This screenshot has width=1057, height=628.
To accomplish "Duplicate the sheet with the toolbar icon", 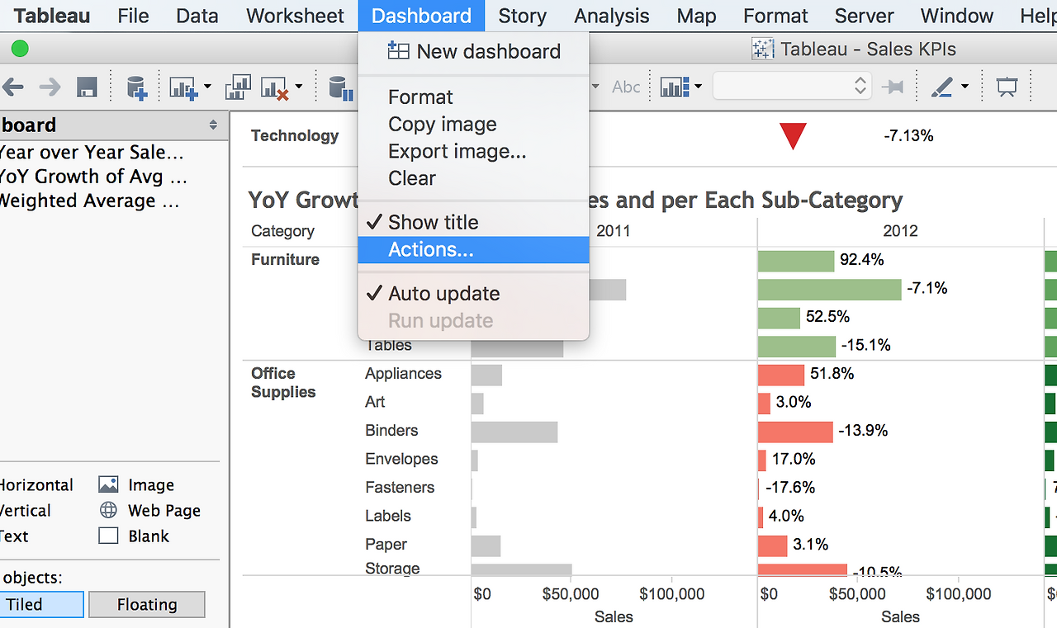I will 238,87.
